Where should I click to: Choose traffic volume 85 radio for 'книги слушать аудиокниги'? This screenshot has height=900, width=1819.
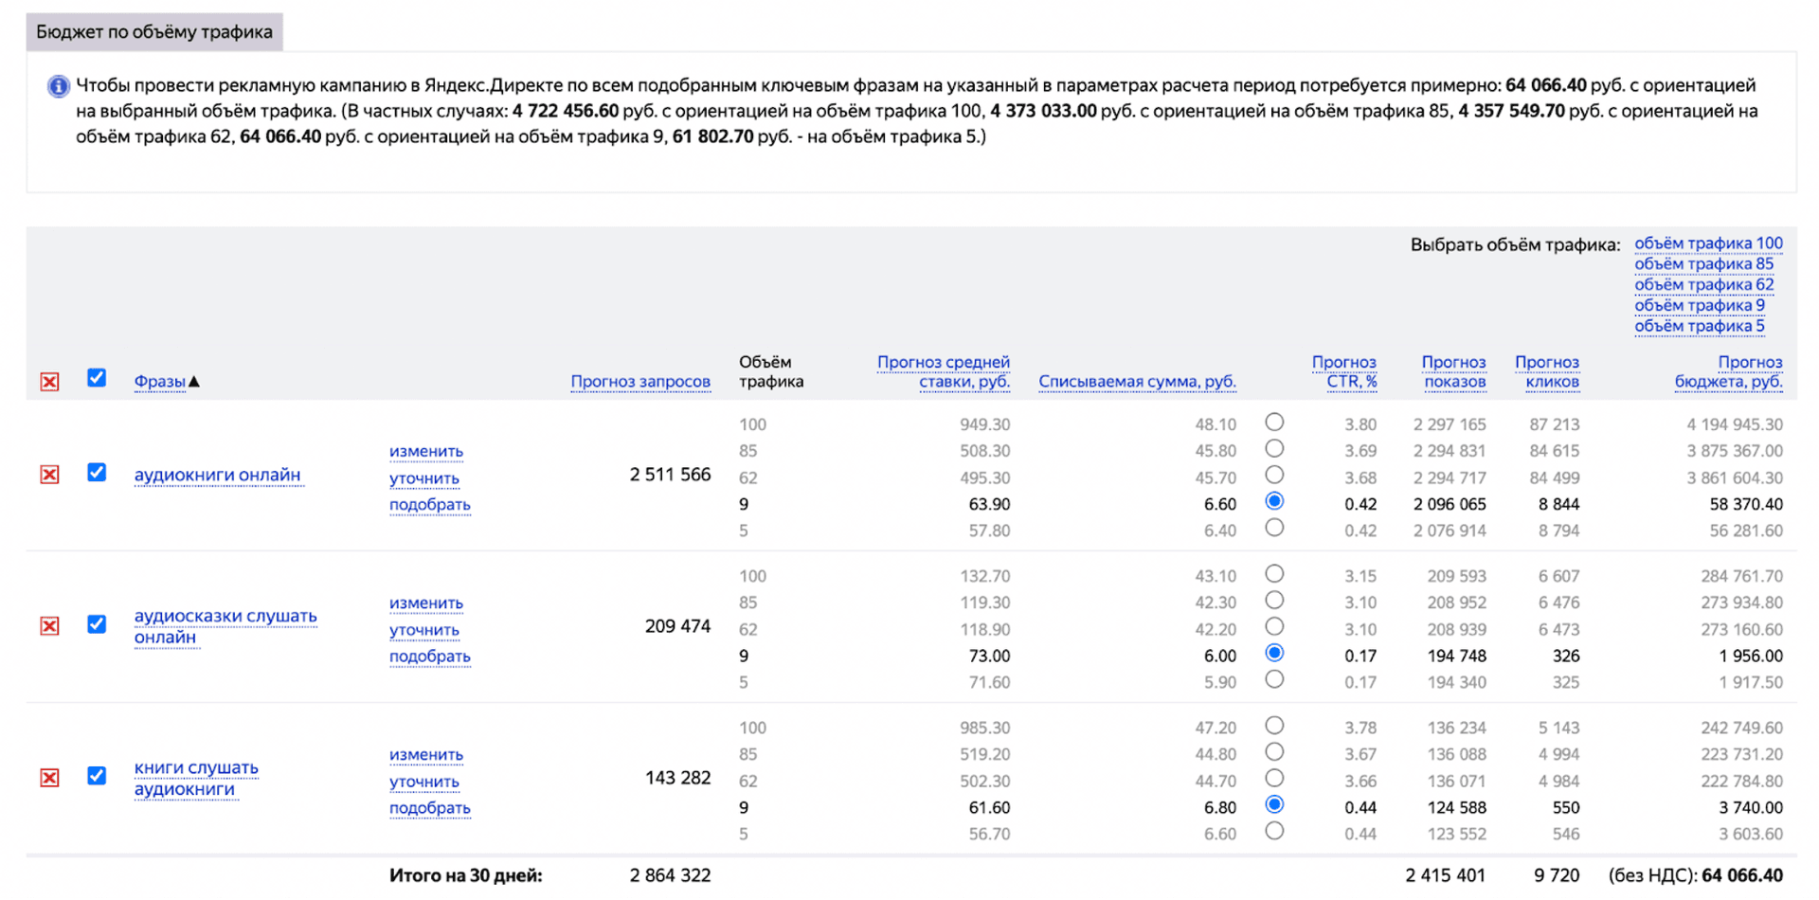1274,752
